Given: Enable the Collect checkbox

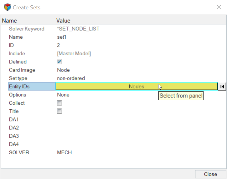Looking at the screenshot, I should pyautogui.click(x=59, y=103).
